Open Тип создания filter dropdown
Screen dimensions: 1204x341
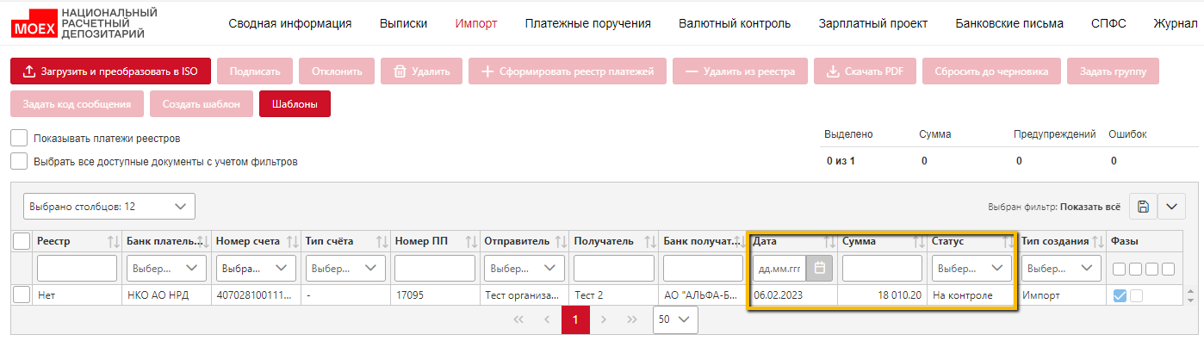tap(1062, 268)
